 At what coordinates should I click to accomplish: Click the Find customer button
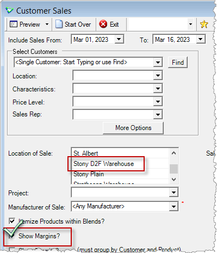[178, 63]
